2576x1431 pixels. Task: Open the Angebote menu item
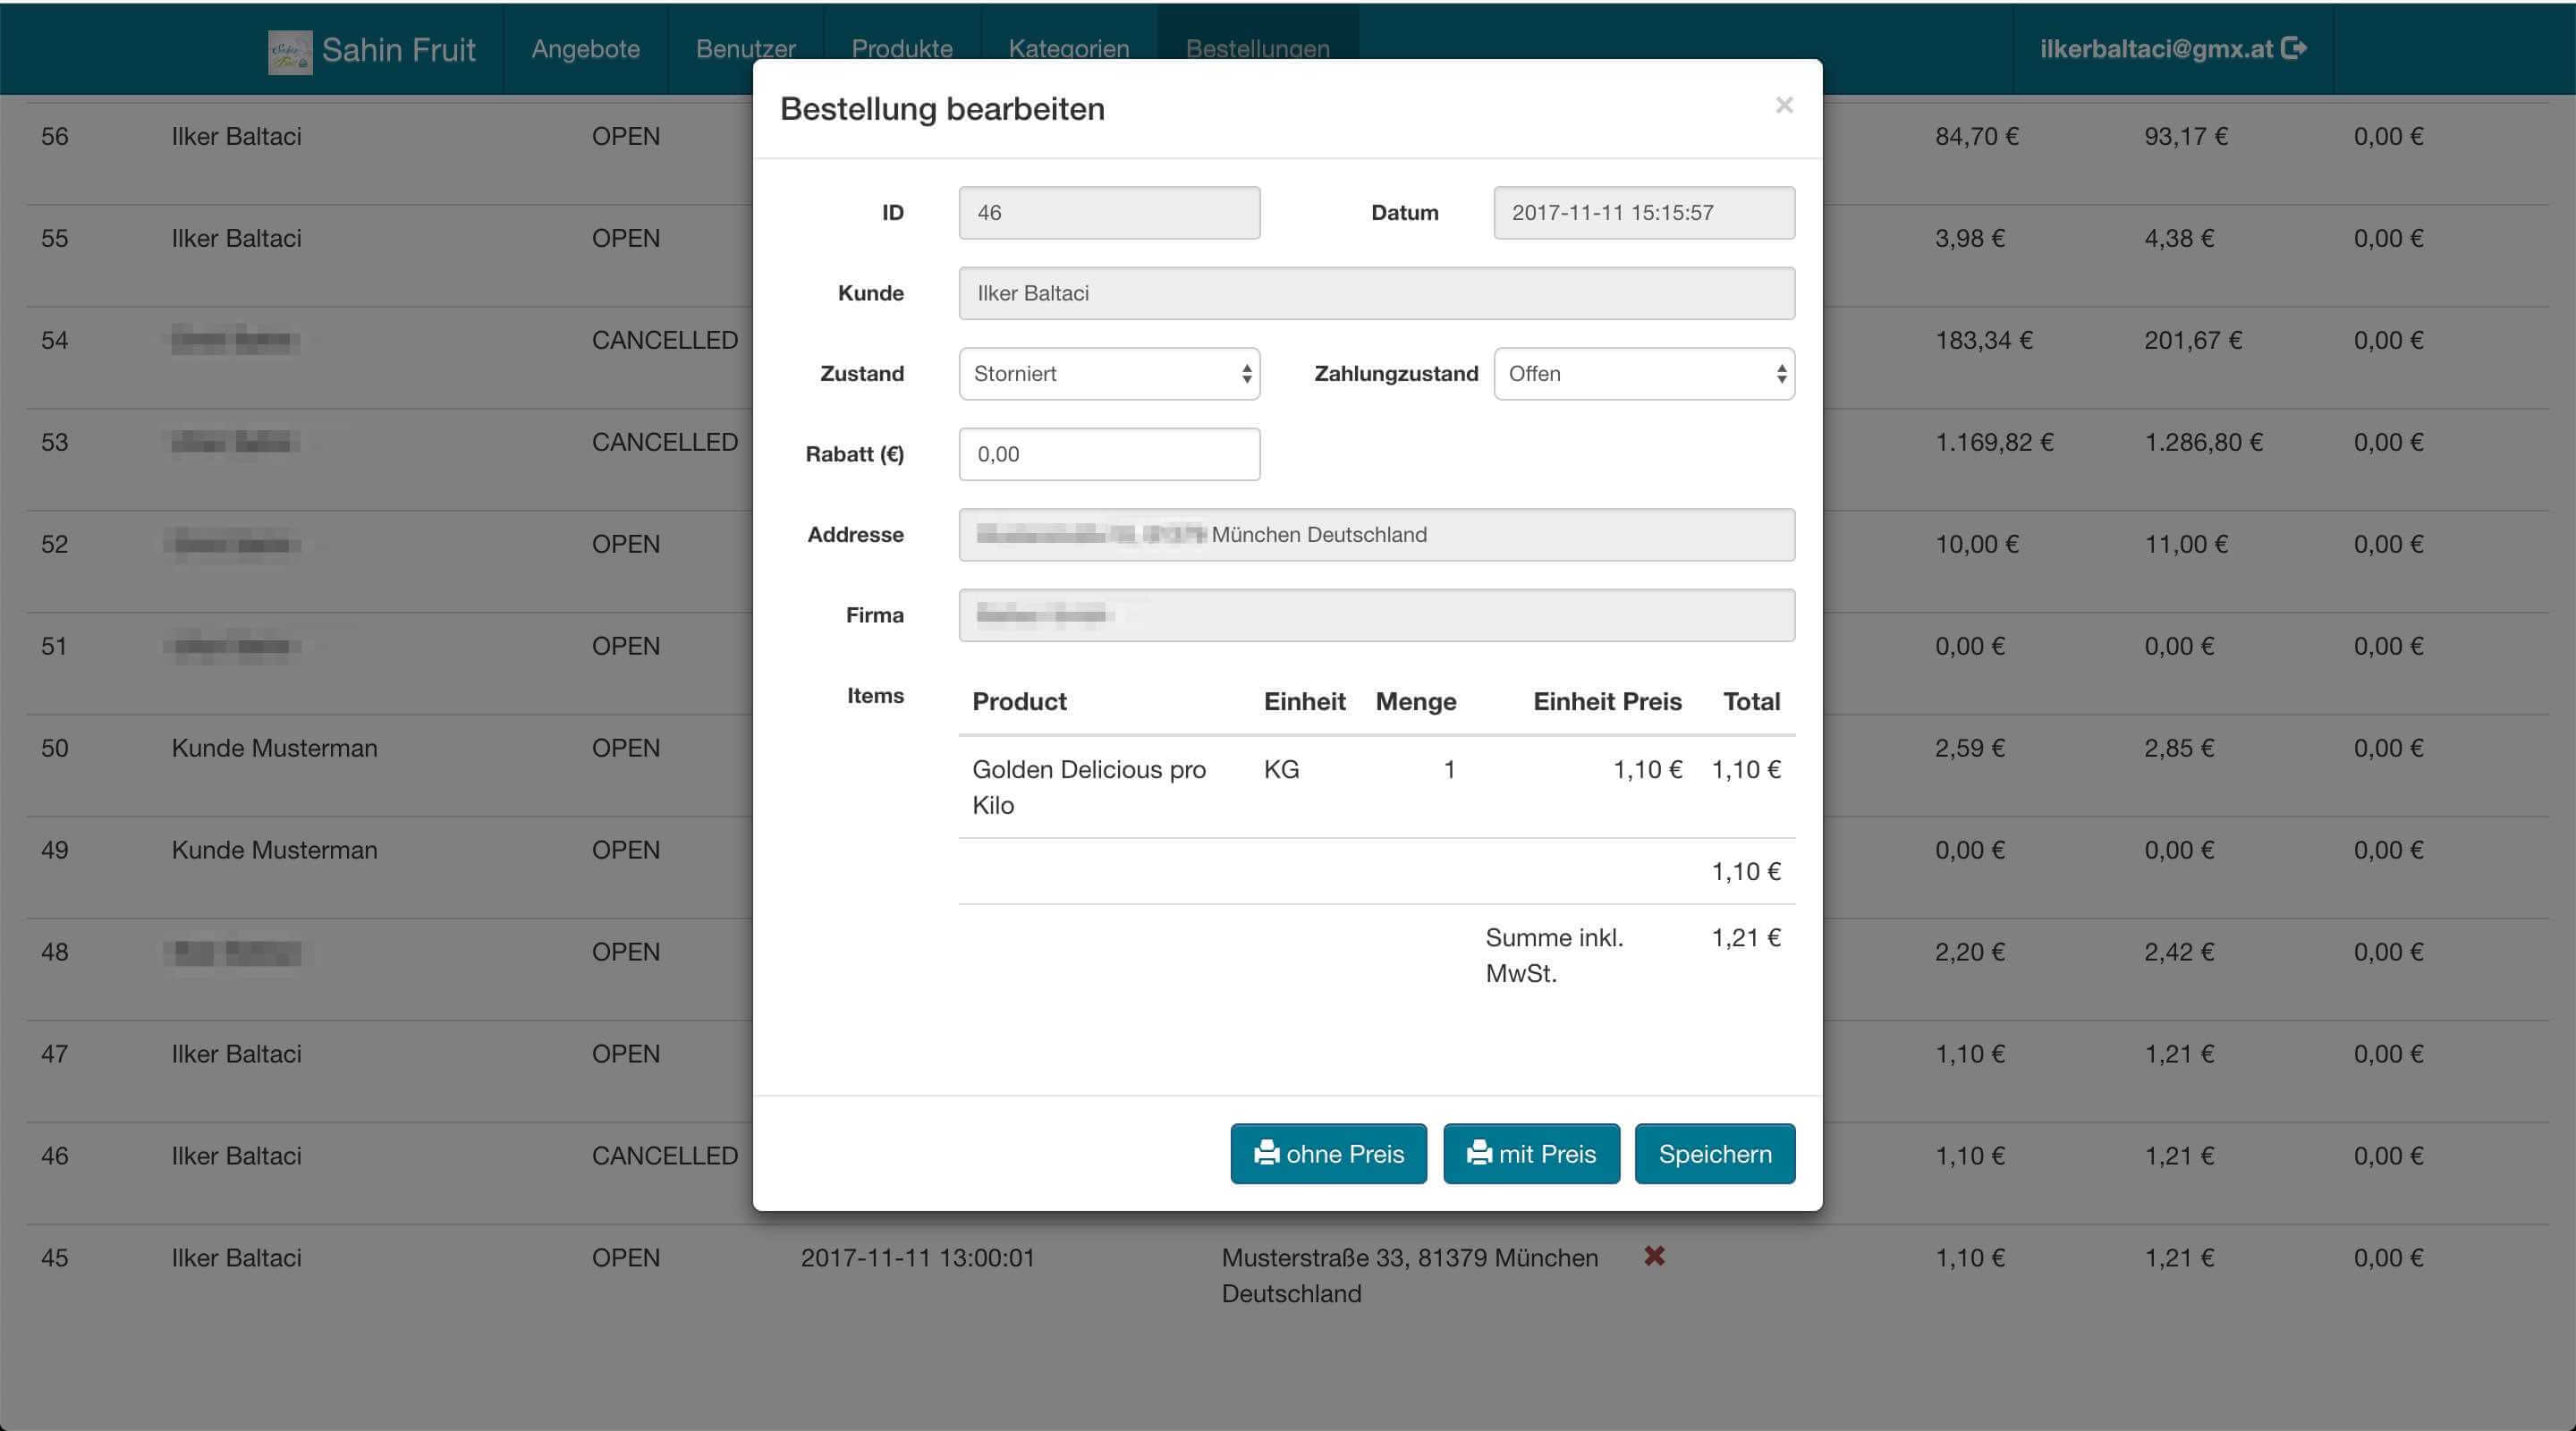[585, 49]
